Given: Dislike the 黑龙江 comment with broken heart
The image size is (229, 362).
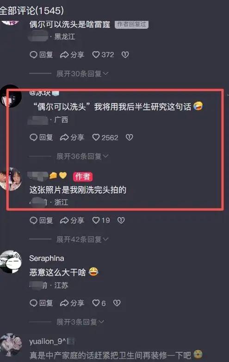Looking at the screenshot, I should point(125,55).
